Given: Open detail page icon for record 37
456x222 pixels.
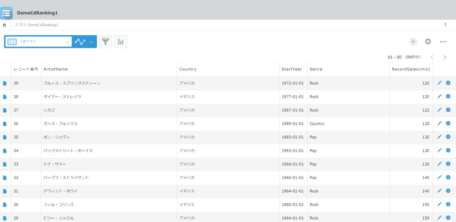Looking at the screenshot, I should [5, 110].
